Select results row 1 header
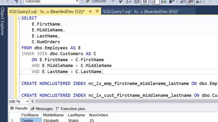Viewport: 218px width, 122px height. [14, 120]
